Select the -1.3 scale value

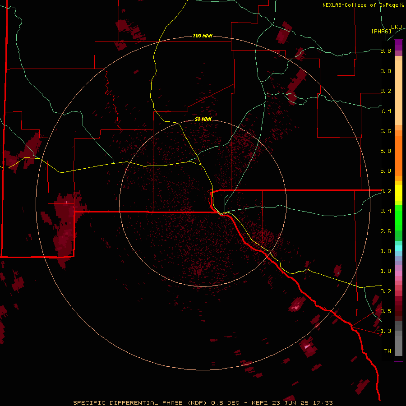pos(384,331)
